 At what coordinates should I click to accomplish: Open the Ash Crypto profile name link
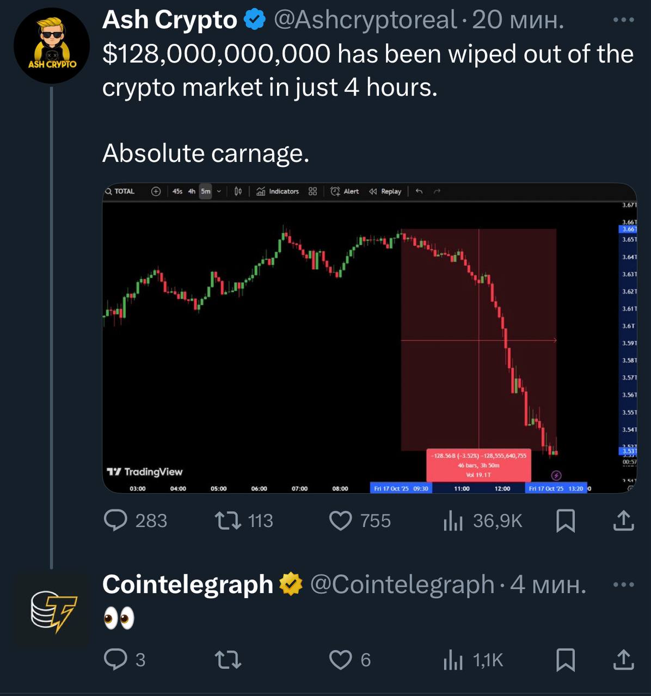(x=169, y=20)
